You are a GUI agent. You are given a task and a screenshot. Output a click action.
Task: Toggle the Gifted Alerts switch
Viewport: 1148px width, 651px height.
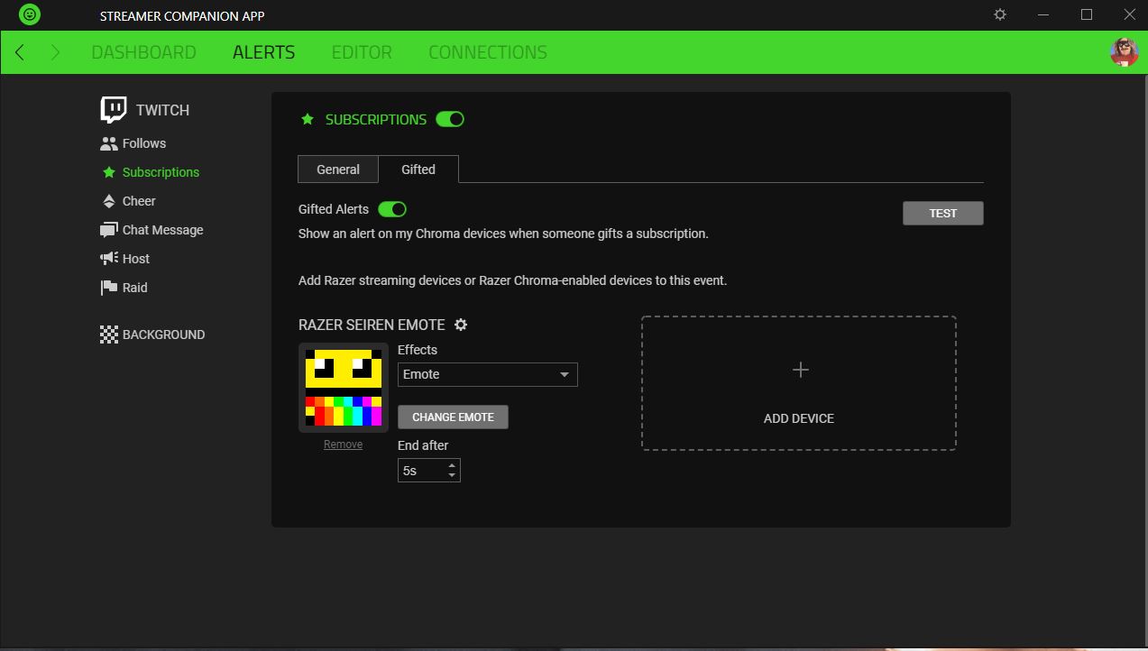point(392,209)
